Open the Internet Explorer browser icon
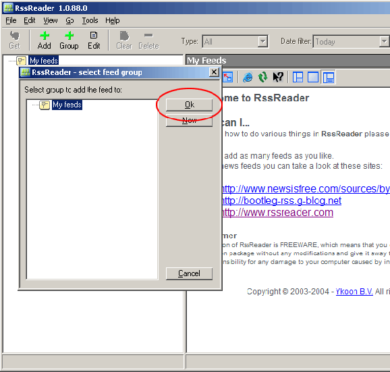The width and height of the screenshot is (390, 372). (248, 77)
